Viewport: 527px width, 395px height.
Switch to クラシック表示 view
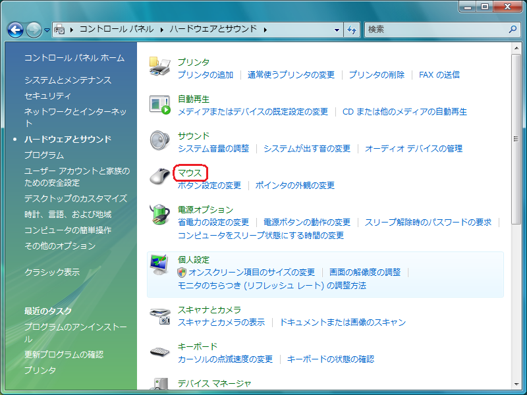52,272
